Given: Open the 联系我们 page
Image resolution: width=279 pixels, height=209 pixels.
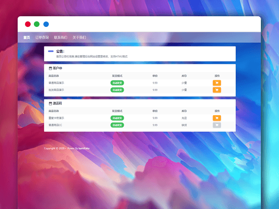Looking at the screenshot, I should click(x=60, y=37).
